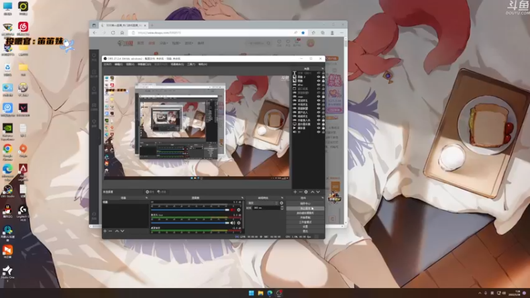Image resolution: width=530 pixels, height=298 pixels.
Task: Open OBS 工具 (Tools) menu
Action: point(191,64)
